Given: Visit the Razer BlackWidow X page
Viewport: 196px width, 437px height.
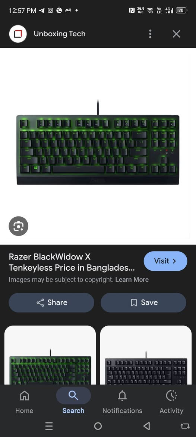Looking at the screenshot, I should [x=165, y=261].
